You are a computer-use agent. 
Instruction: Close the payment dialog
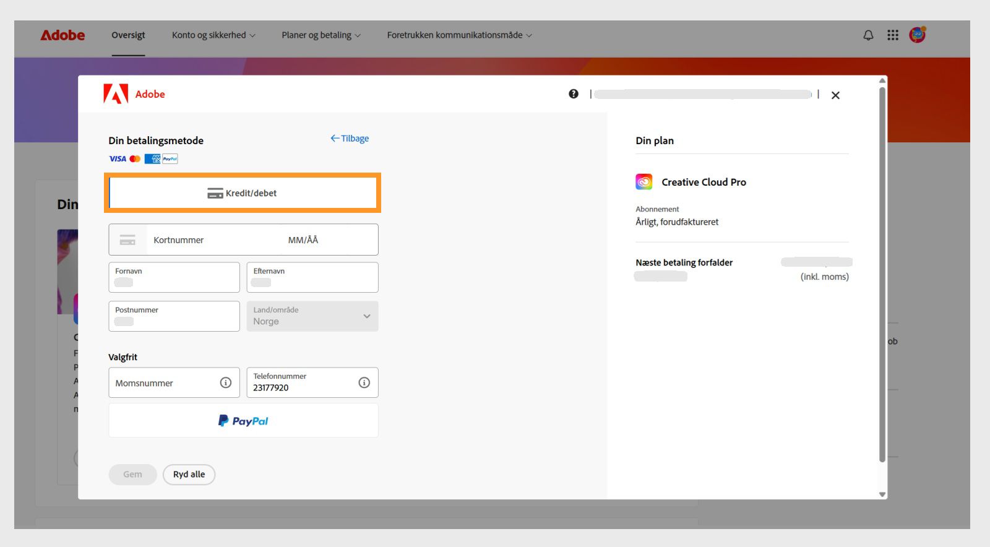(835, 95)
